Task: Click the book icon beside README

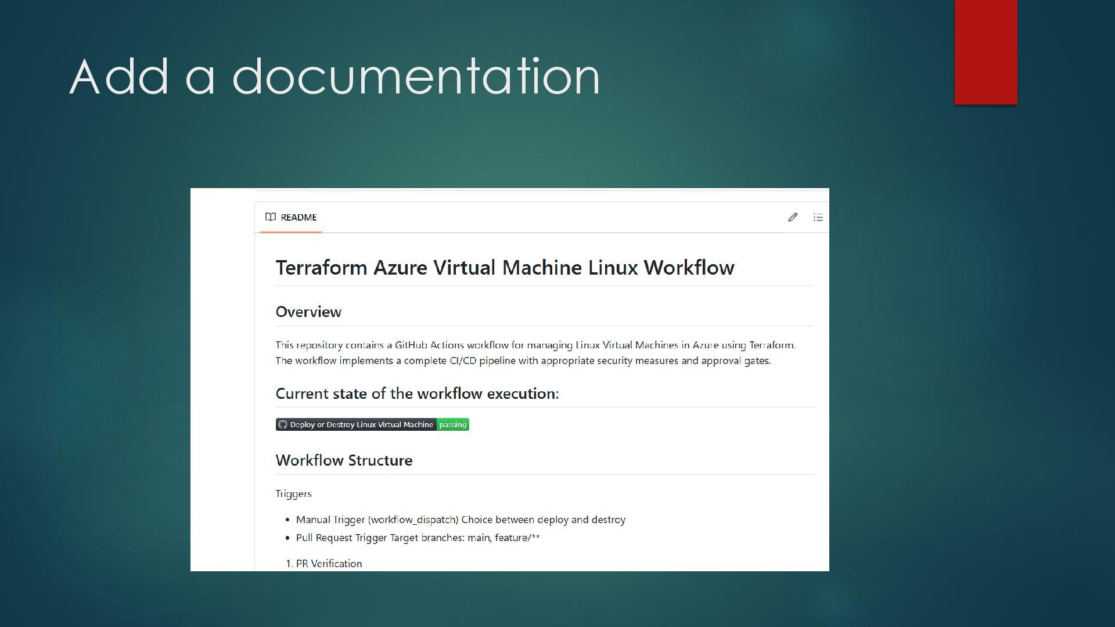Action: 271,217
